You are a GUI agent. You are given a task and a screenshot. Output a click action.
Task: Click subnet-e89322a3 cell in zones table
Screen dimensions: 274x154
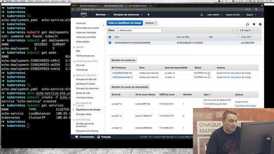[x=143, y=128]
